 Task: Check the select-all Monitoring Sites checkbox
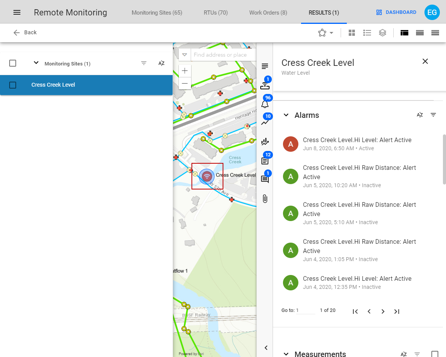tap(13, 63)
